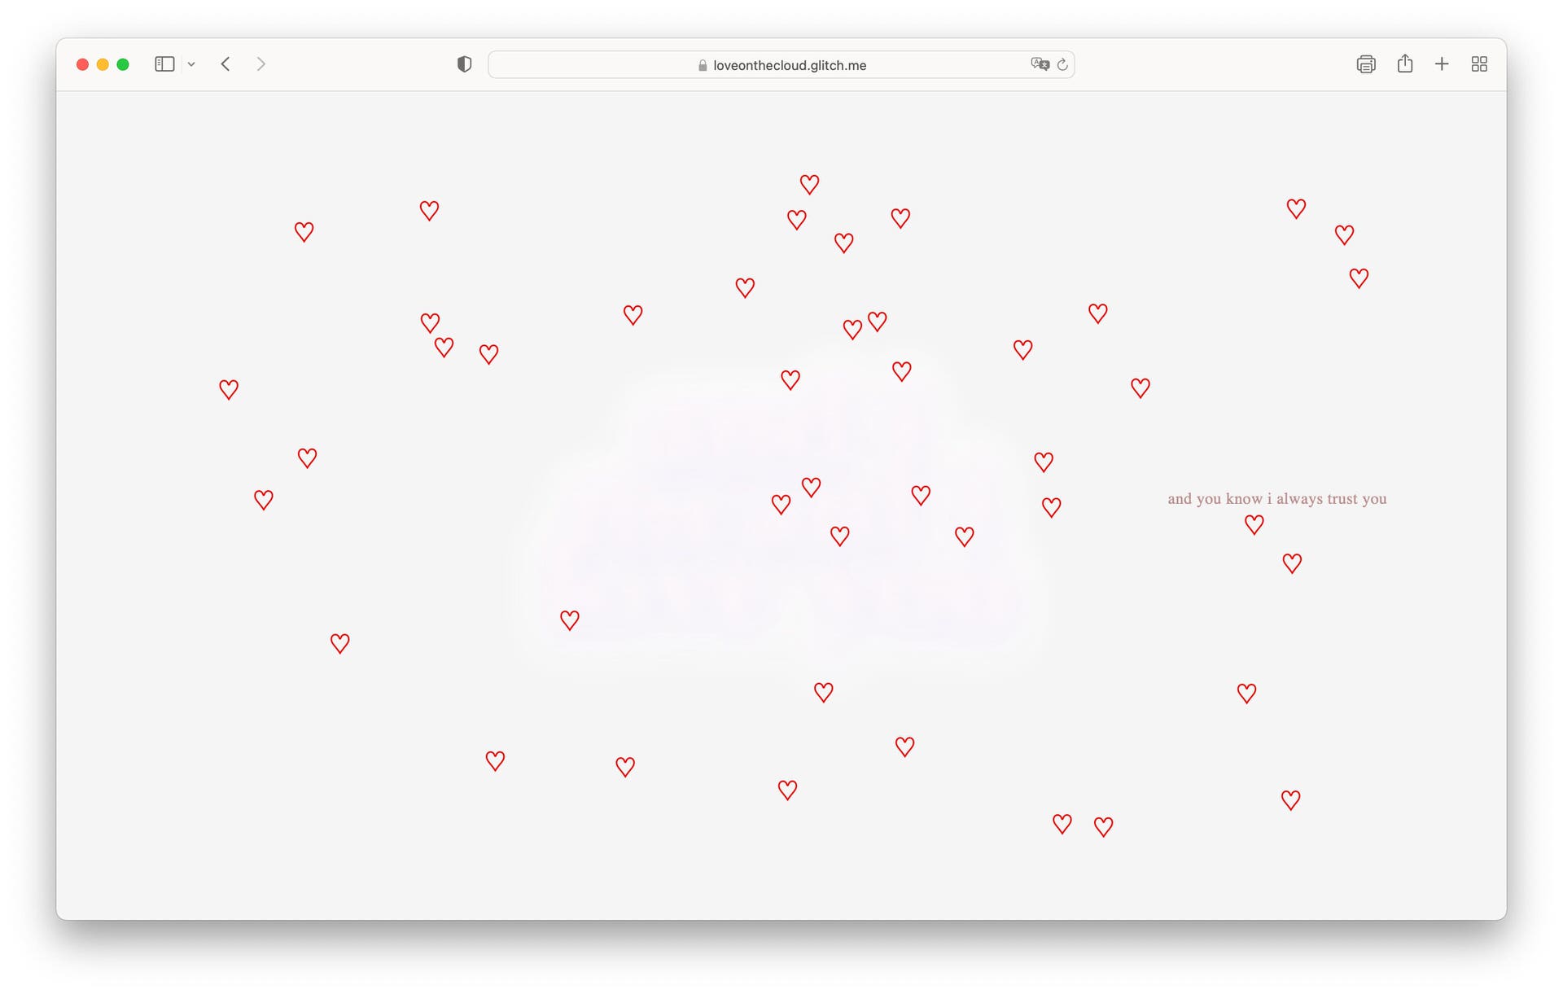Viewport: 1563px width, 994px height.
Task: Click the heart at the cloud's bottom-left edge
Action: [x=570, y=620]
